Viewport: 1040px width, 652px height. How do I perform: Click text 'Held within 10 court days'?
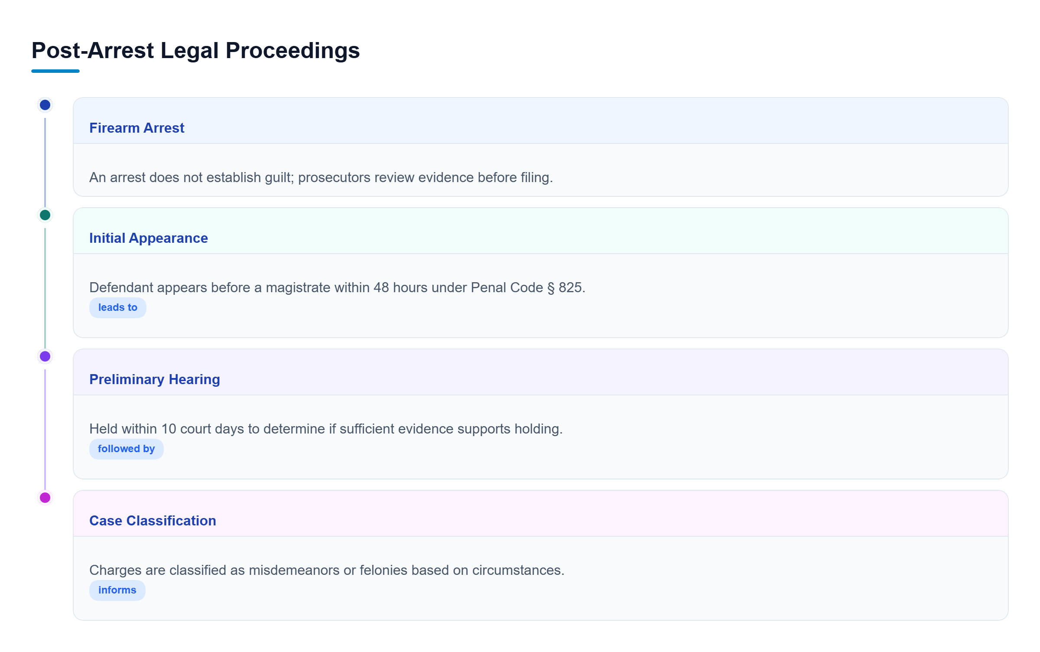click(x=167, y=429)
